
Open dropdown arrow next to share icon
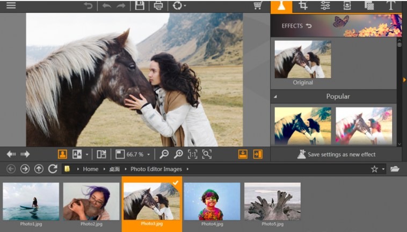coord(185,6)
